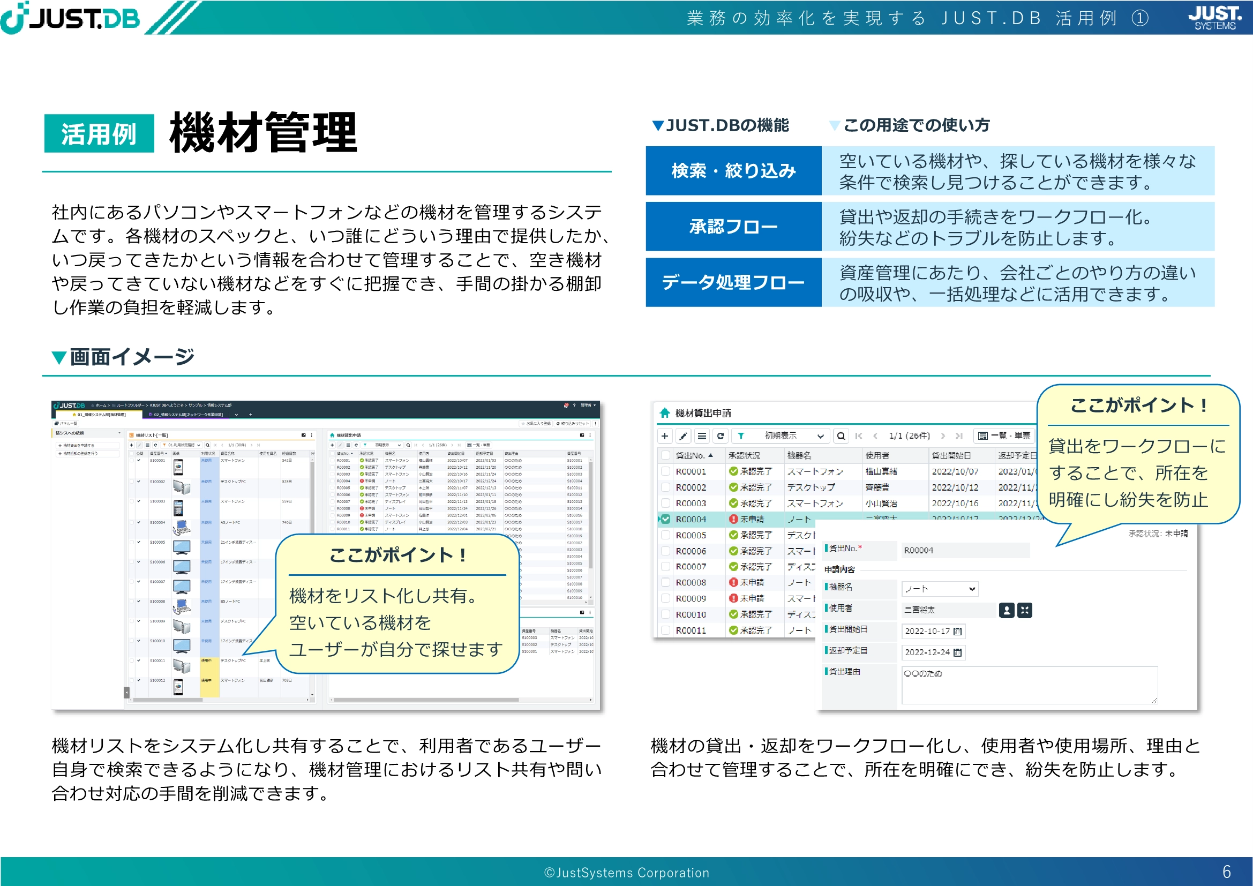1253x886 pixels.
Task: Click the magnifier search icon beside 初期表示
Action: (x=841, y=436)
